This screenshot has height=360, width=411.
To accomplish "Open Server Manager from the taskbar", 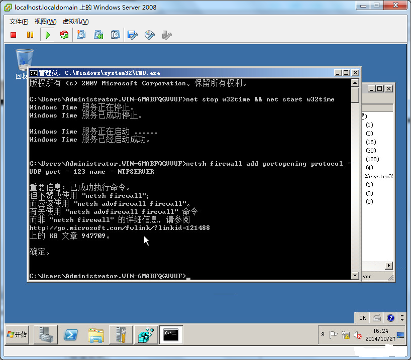I will (x=46, y=334).
